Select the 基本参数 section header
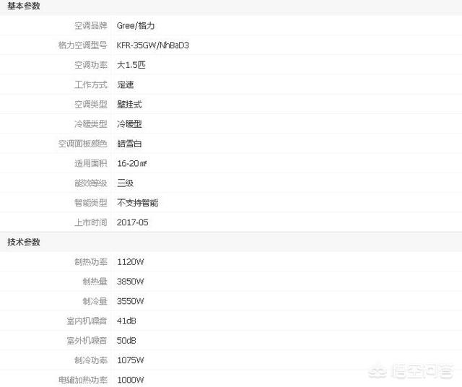 pos(24,6)
